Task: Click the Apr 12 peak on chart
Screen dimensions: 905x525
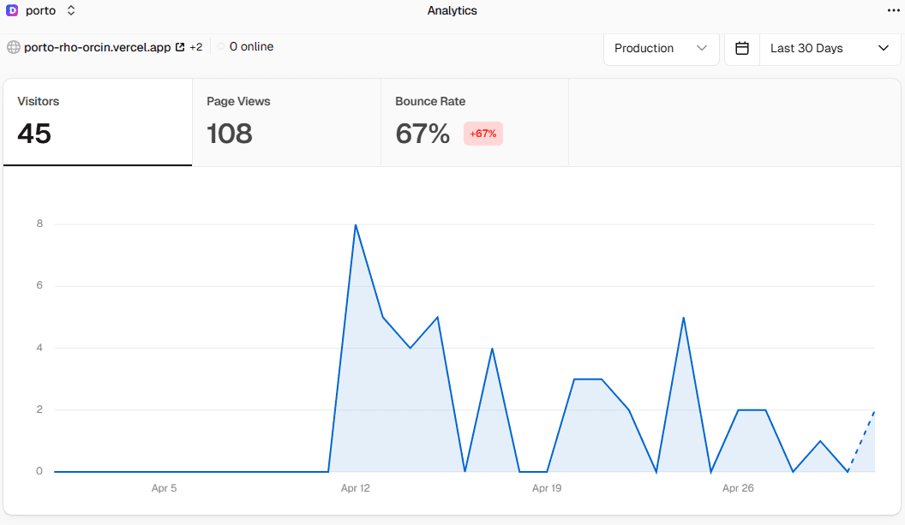Action: pyautogui.click(x=356, y=225)
